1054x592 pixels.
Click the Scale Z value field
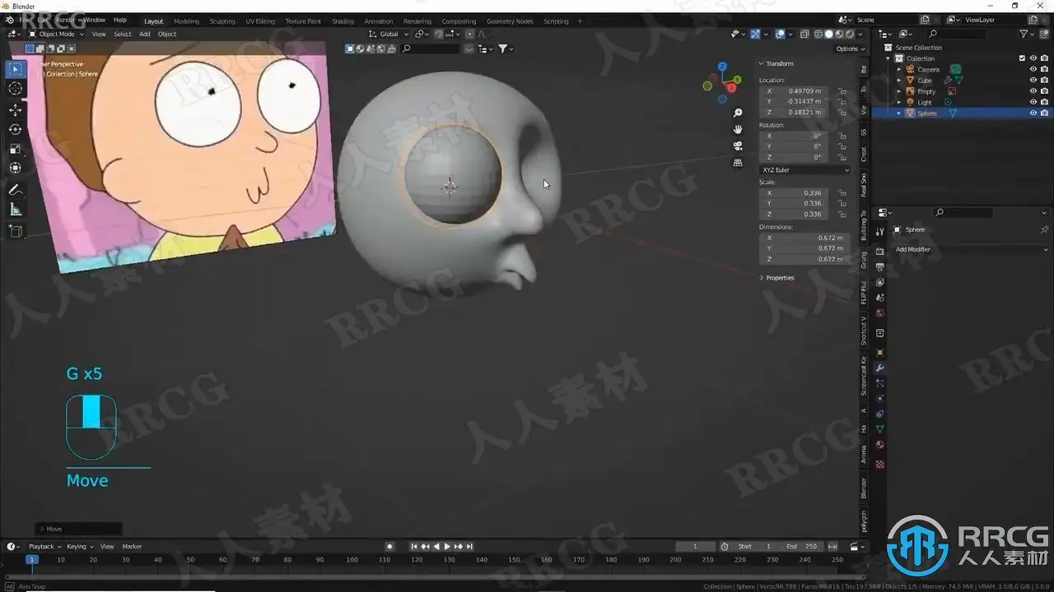[x=795, y=215]
